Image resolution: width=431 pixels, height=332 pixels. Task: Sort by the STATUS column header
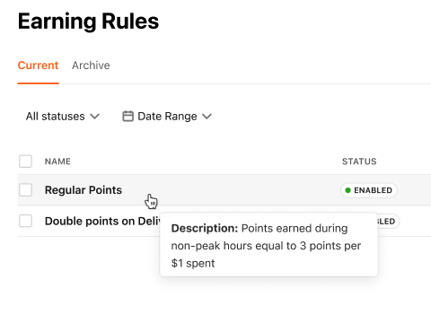(x=359, y=162)
